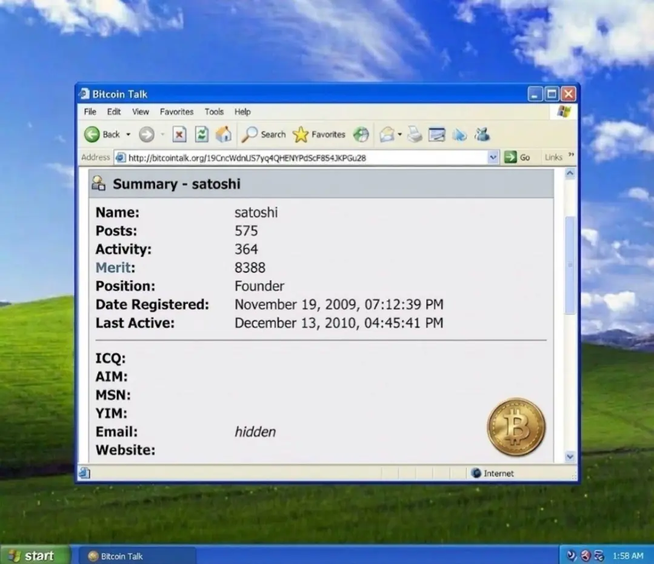Refresh the page with the Refresh icon
654x564 pixels.
[x=201, y=134]
